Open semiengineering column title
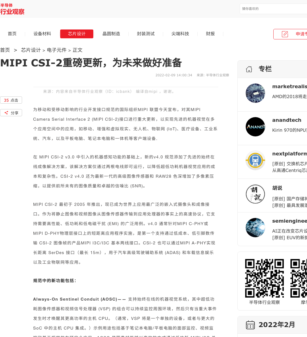Viewport: 307px width, 337px height. (x=290, y=221)
